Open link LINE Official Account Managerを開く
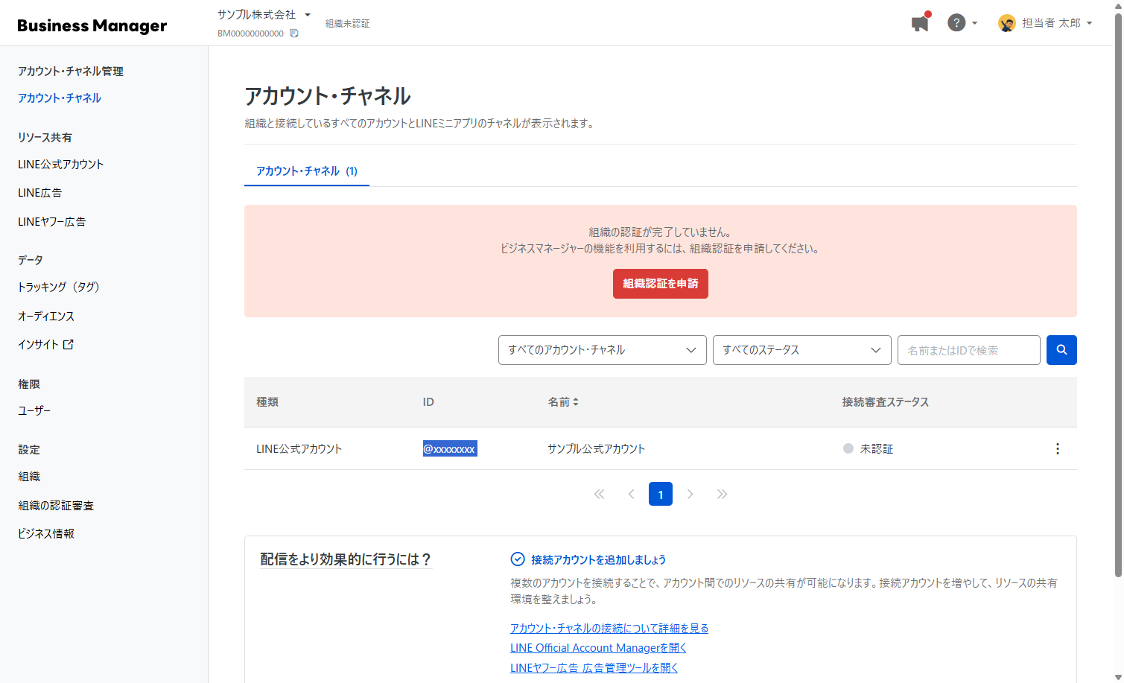The width and height of the screenshot is (1124, 683). [598, 649]
